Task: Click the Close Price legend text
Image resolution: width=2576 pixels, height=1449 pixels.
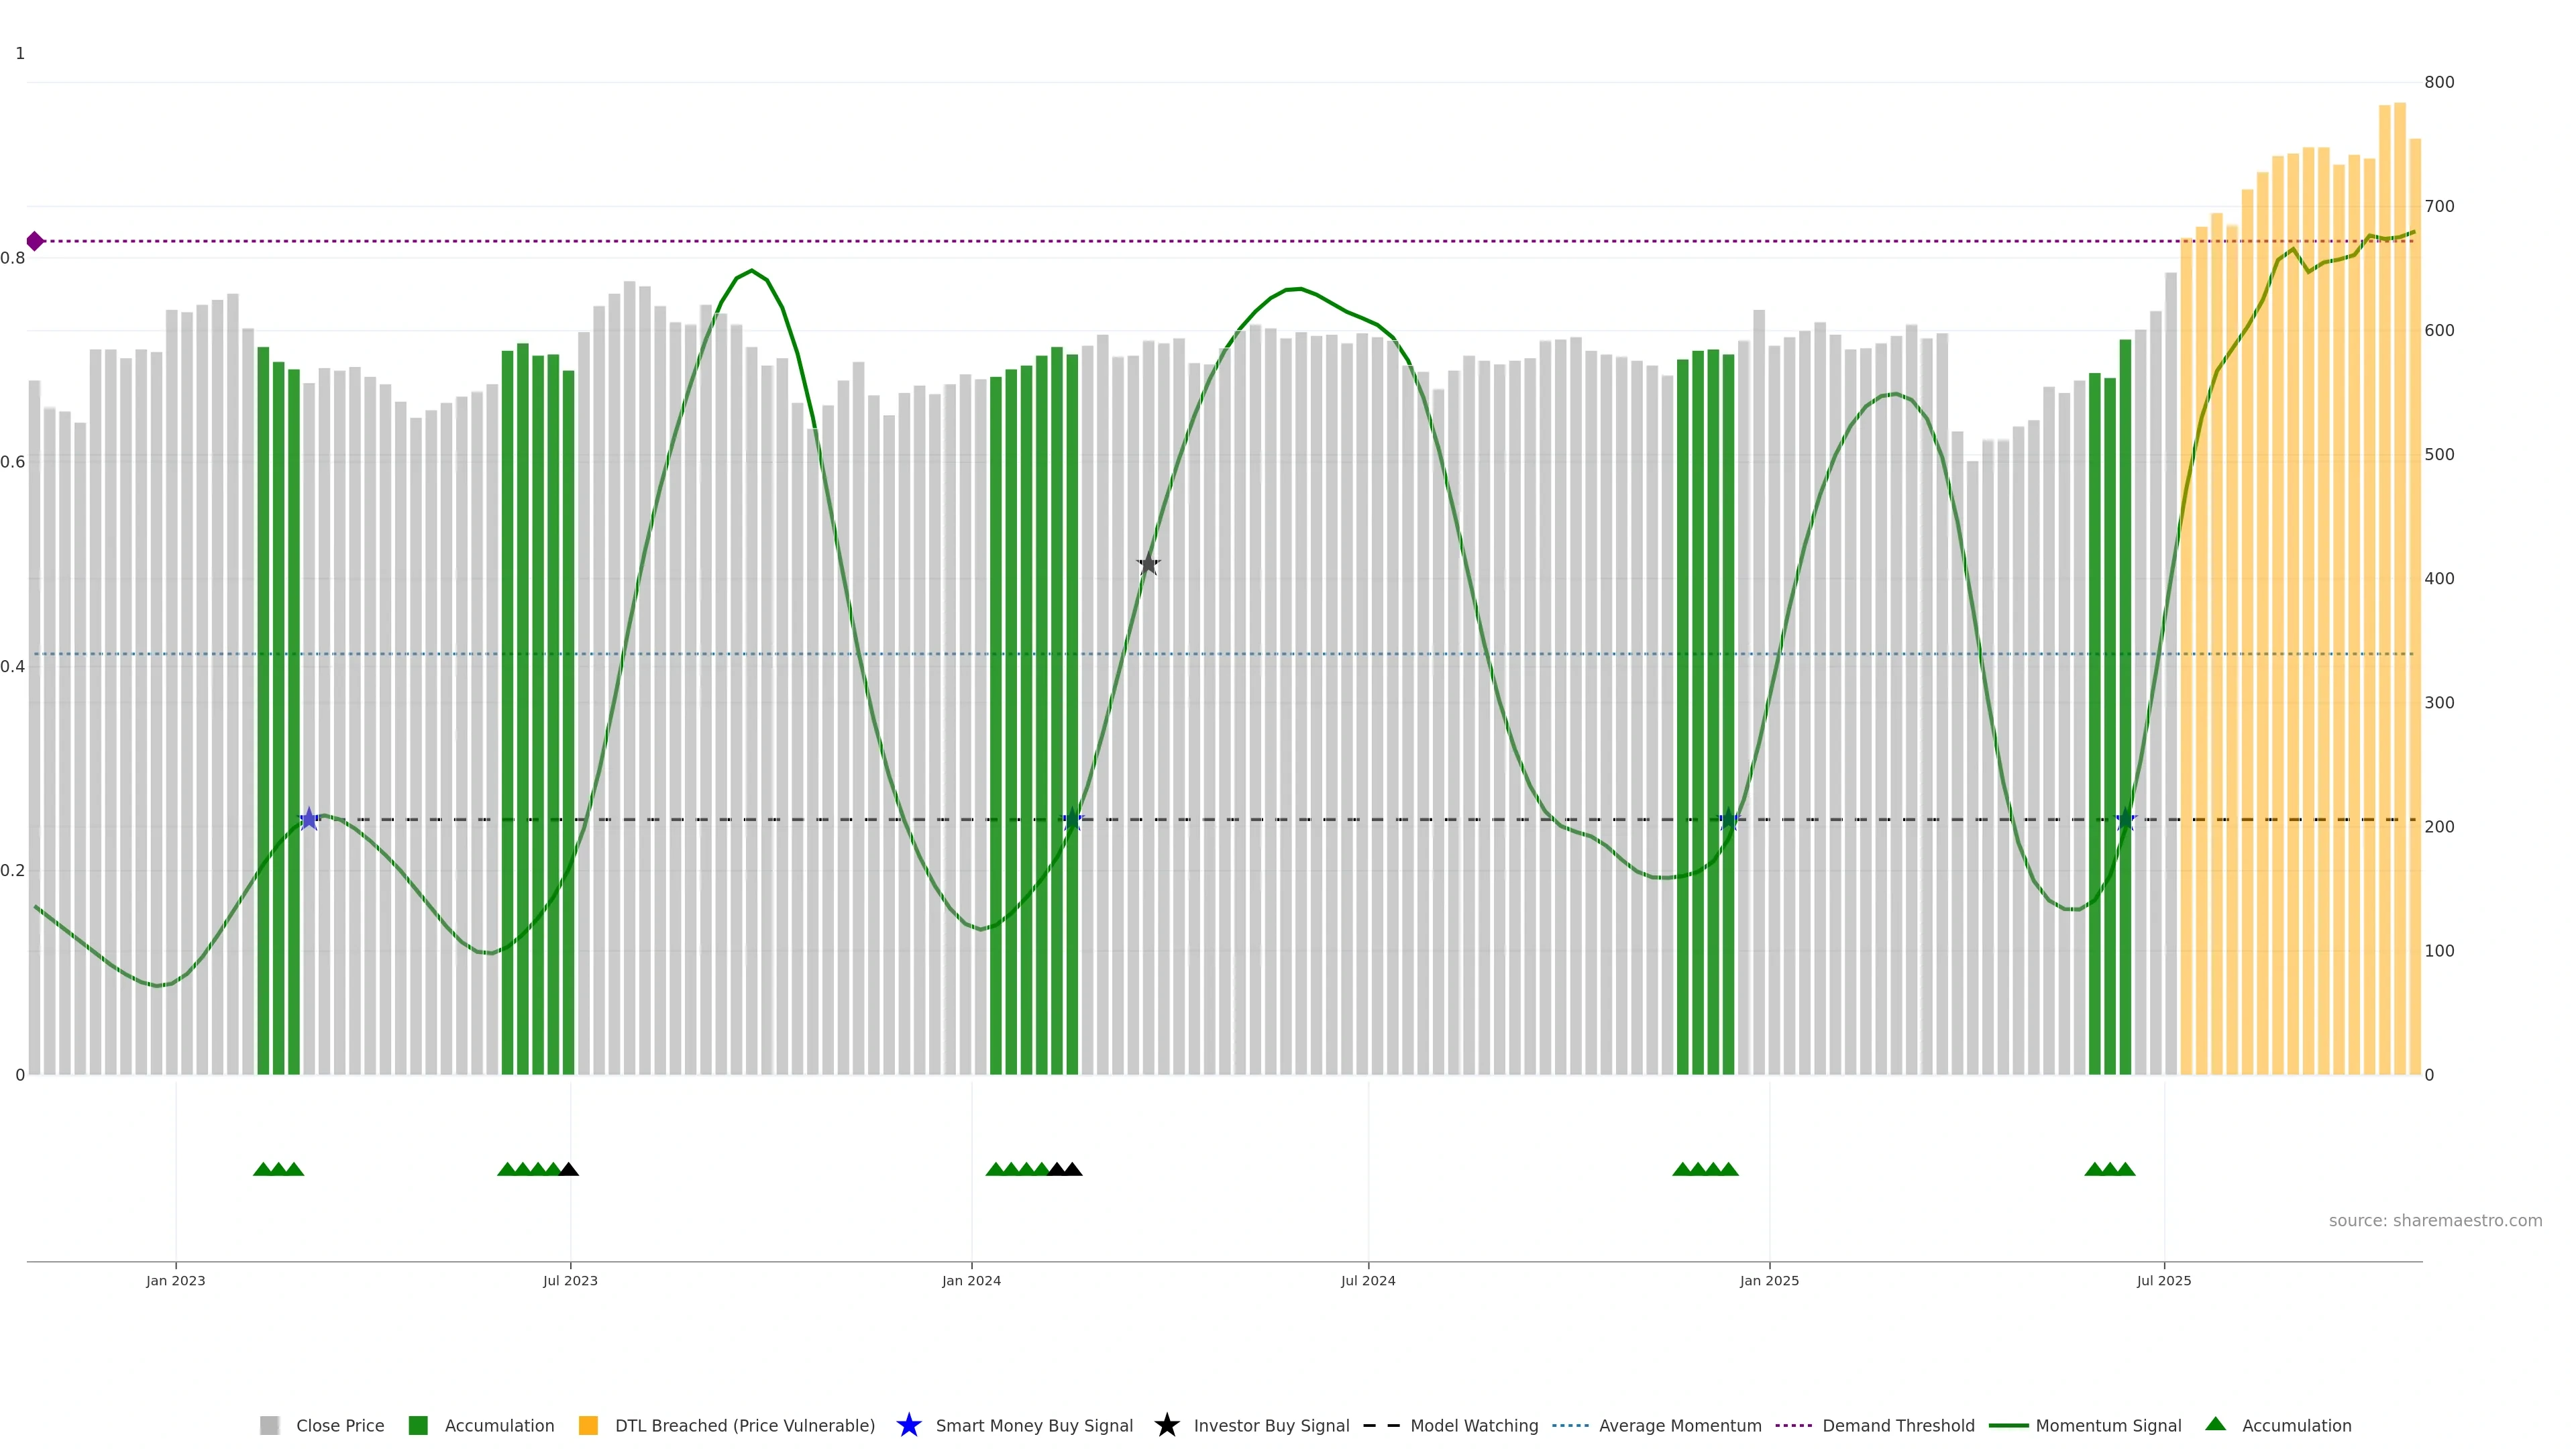Action: point(340,1425)
